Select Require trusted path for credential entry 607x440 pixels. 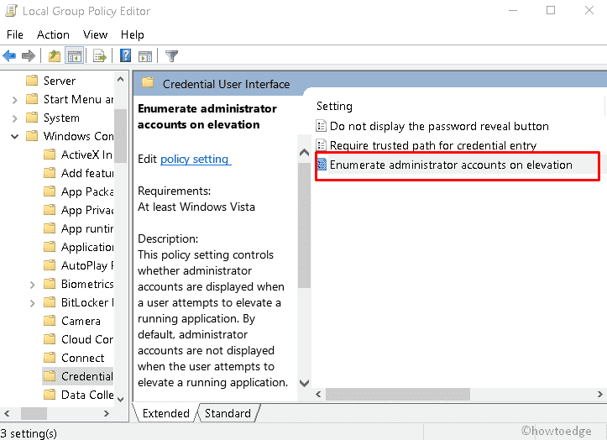click(x=433, y=145)
